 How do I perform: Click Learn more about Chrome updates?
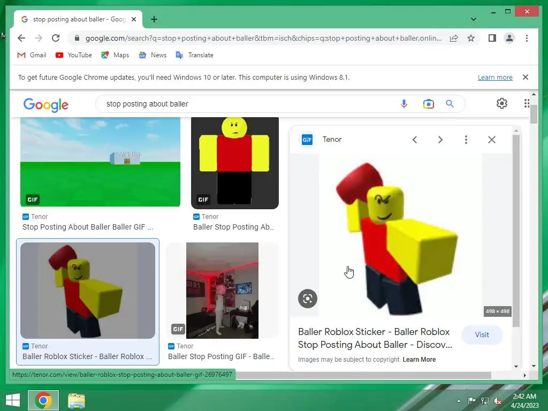tap(495, 77)
